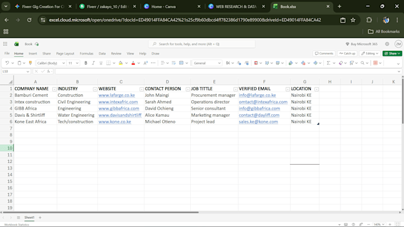This screenshot has height=227, width=404.
Task: Toggle wrap text
Action: [173, 63]
